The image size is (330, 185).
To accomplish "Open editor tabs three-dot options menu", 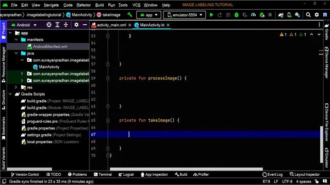I will pyautogui.click(x=319, y=25).
